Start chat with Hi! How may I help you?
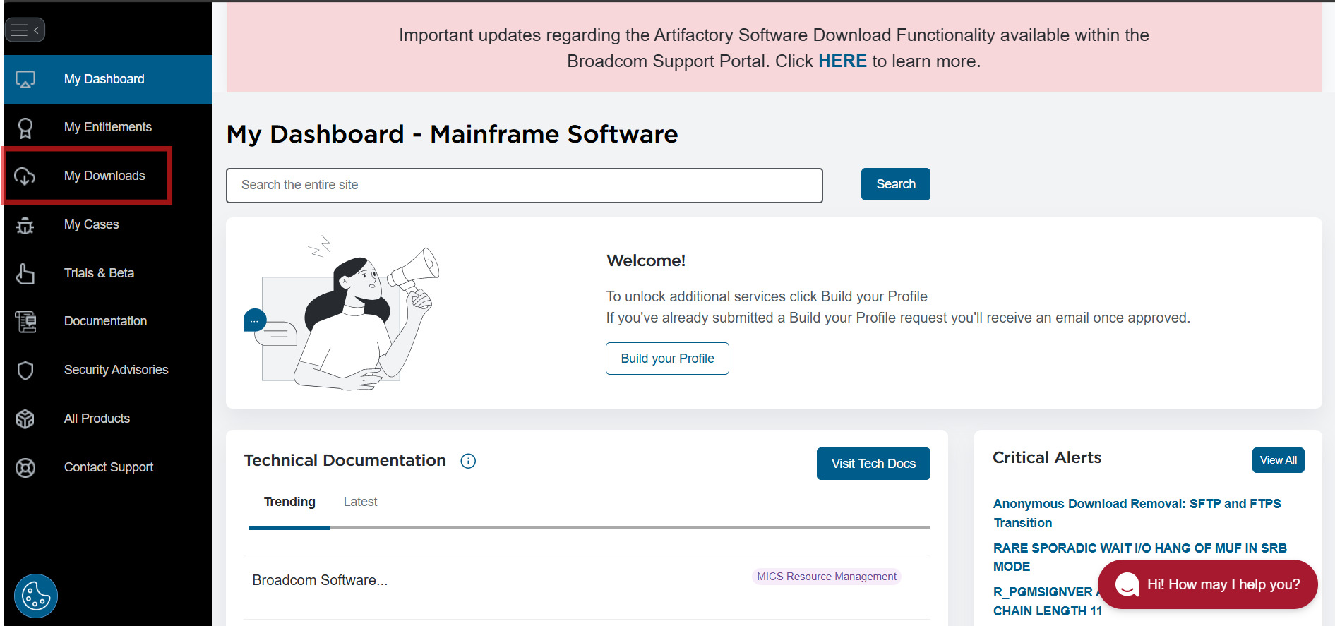The image size is (1335, 626). tap(1208, 584)
